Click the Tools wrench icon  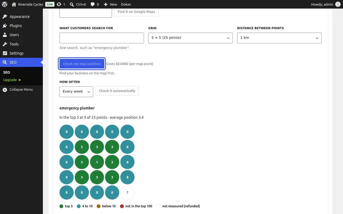5,44
